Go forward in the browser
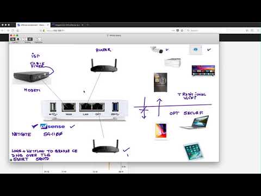The height and width of the screenshot is (196, 261). tap(8, 30)
